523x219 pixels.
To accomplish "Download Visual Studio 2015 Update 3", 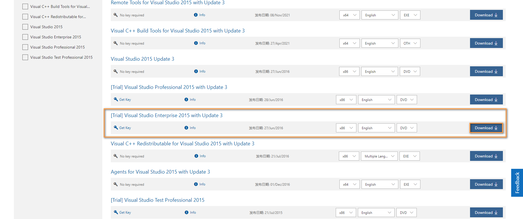I will click(x=486, y=71).
